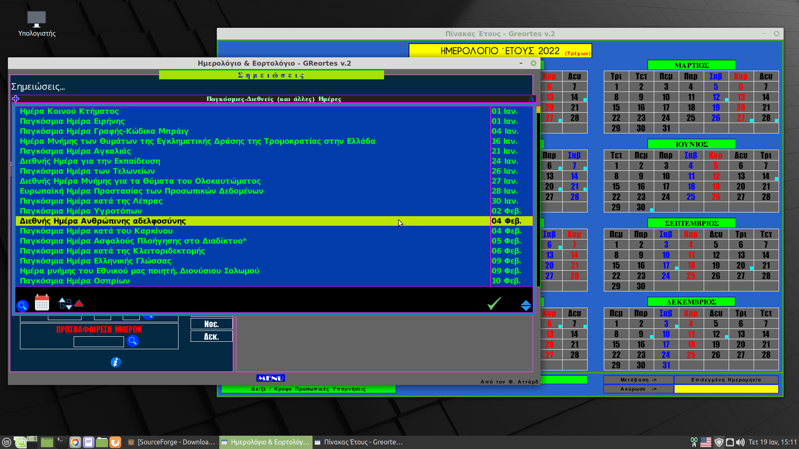This screenshot has height=449, width=799.
Task: Click the yellow Επιλεγμένη Ημερομηνία field
Action: tap(726, 389)
